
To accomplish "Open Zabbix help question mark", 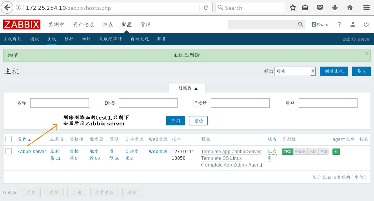I will (339, 24).
